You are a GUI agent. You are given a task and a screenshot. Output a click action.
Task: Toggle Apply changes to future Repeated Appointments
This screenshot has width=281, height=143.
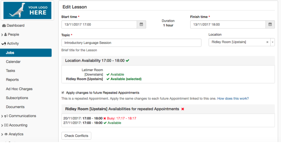click(63, 93)
